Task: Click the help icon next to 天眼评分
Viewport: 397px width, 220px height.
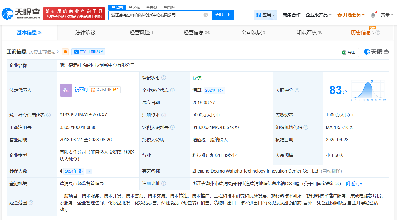Action: click(x=297, y=90)
